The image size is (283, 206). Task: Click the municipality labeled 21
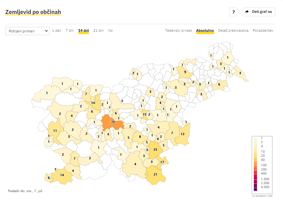pyautogui.click(x=155, y=175)
